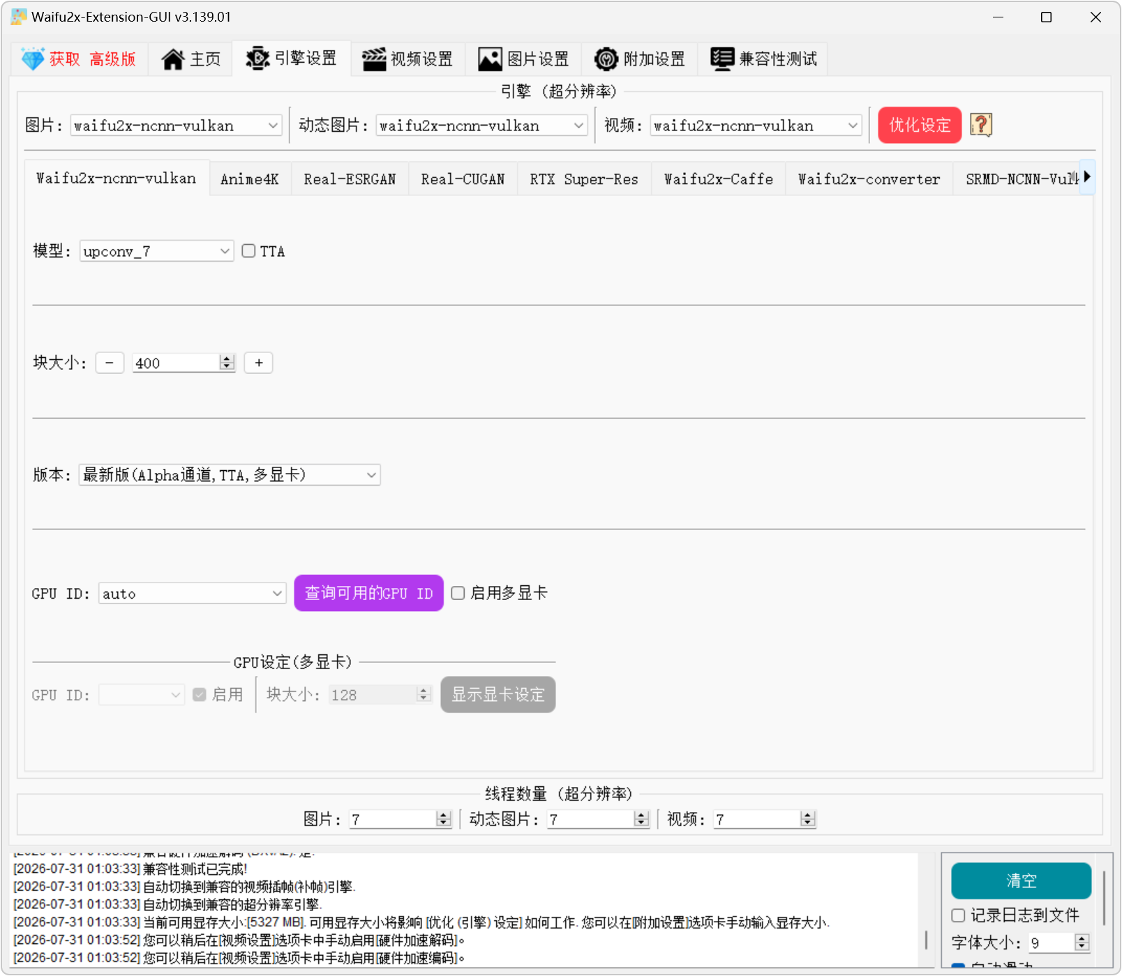Screen dimensions: 1122x976
Task: Click the 字体大小 spinner arrows
Action: click(x=1082, y=943)
